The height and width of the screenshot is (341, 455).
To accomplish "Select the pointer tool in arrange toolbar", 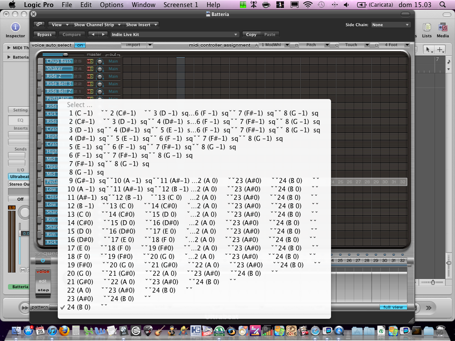I will tap(428, 50).
